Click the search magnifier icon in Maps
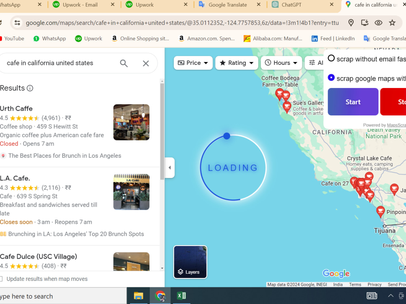Viewport: 406px width, 304px height. click(124, 63)
